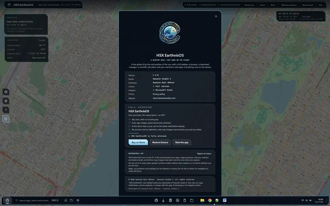The image size is (330, 206).
Task: Select the About info icon in sidebar
Action: (x=6, y=119)
